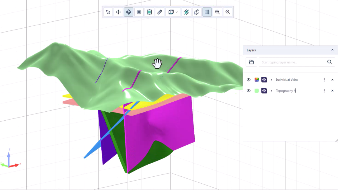Select the arrow pointer tool
The width and height of the screenshot is (338, 190).
[108, 12]
